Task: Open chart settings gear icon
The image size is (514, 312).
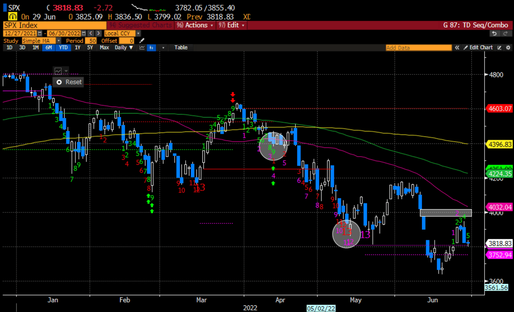Action: click(508, 47)
